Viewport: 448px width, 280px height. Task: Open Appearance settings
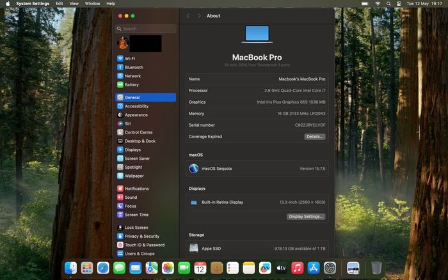[x=146, y=114]
